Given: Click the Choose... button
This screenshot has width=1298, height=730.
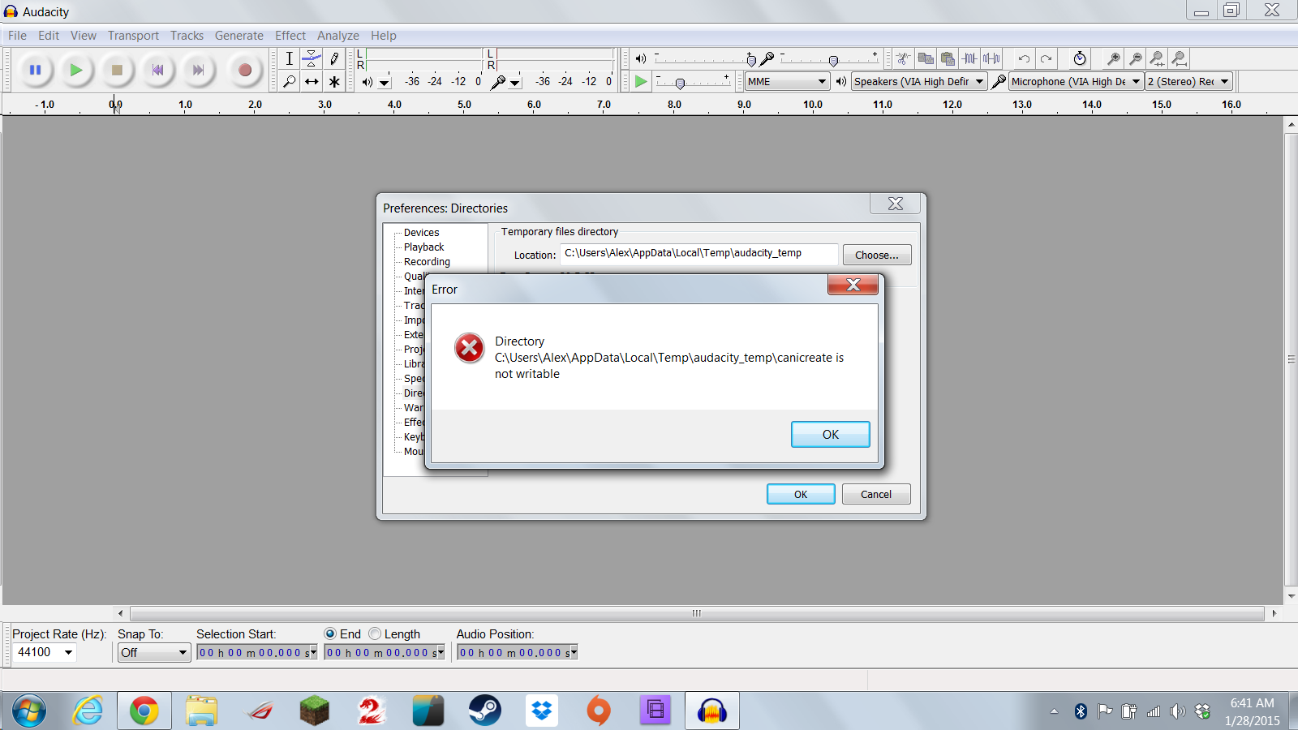Looking at the screenshot, I should click(876, 255).
